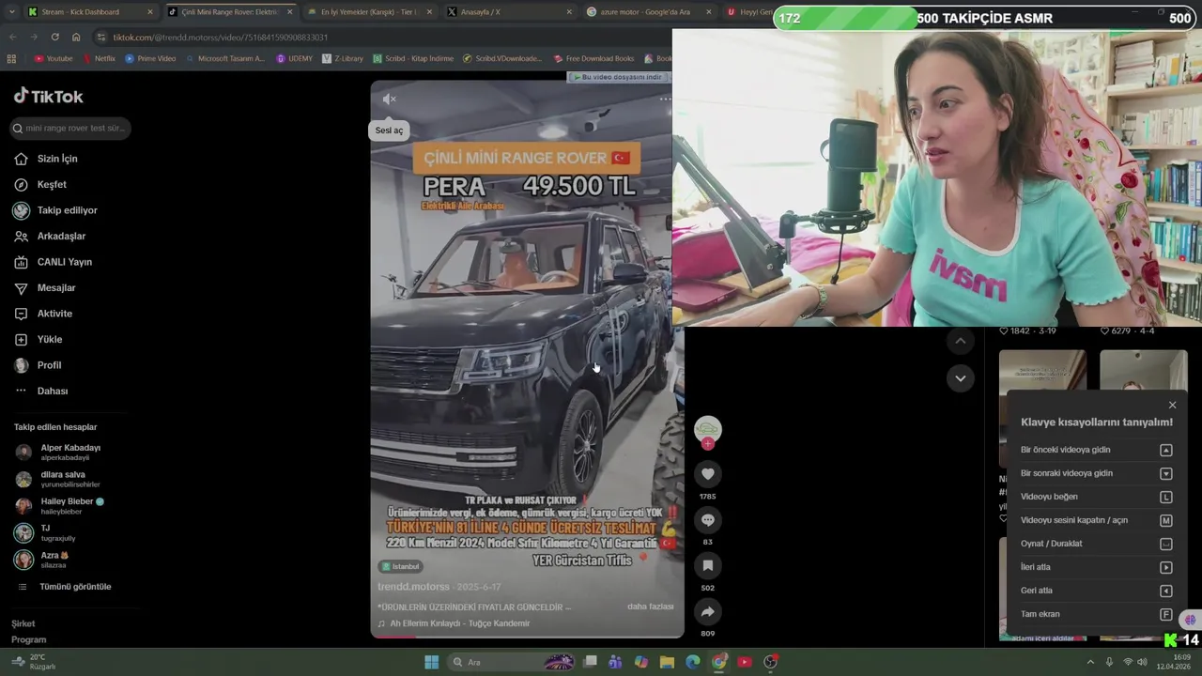Click 'İleri atla' right key icon
Image resolution: width=1202 pixels, height=676 pixels.
click(x=1165, y=567)
